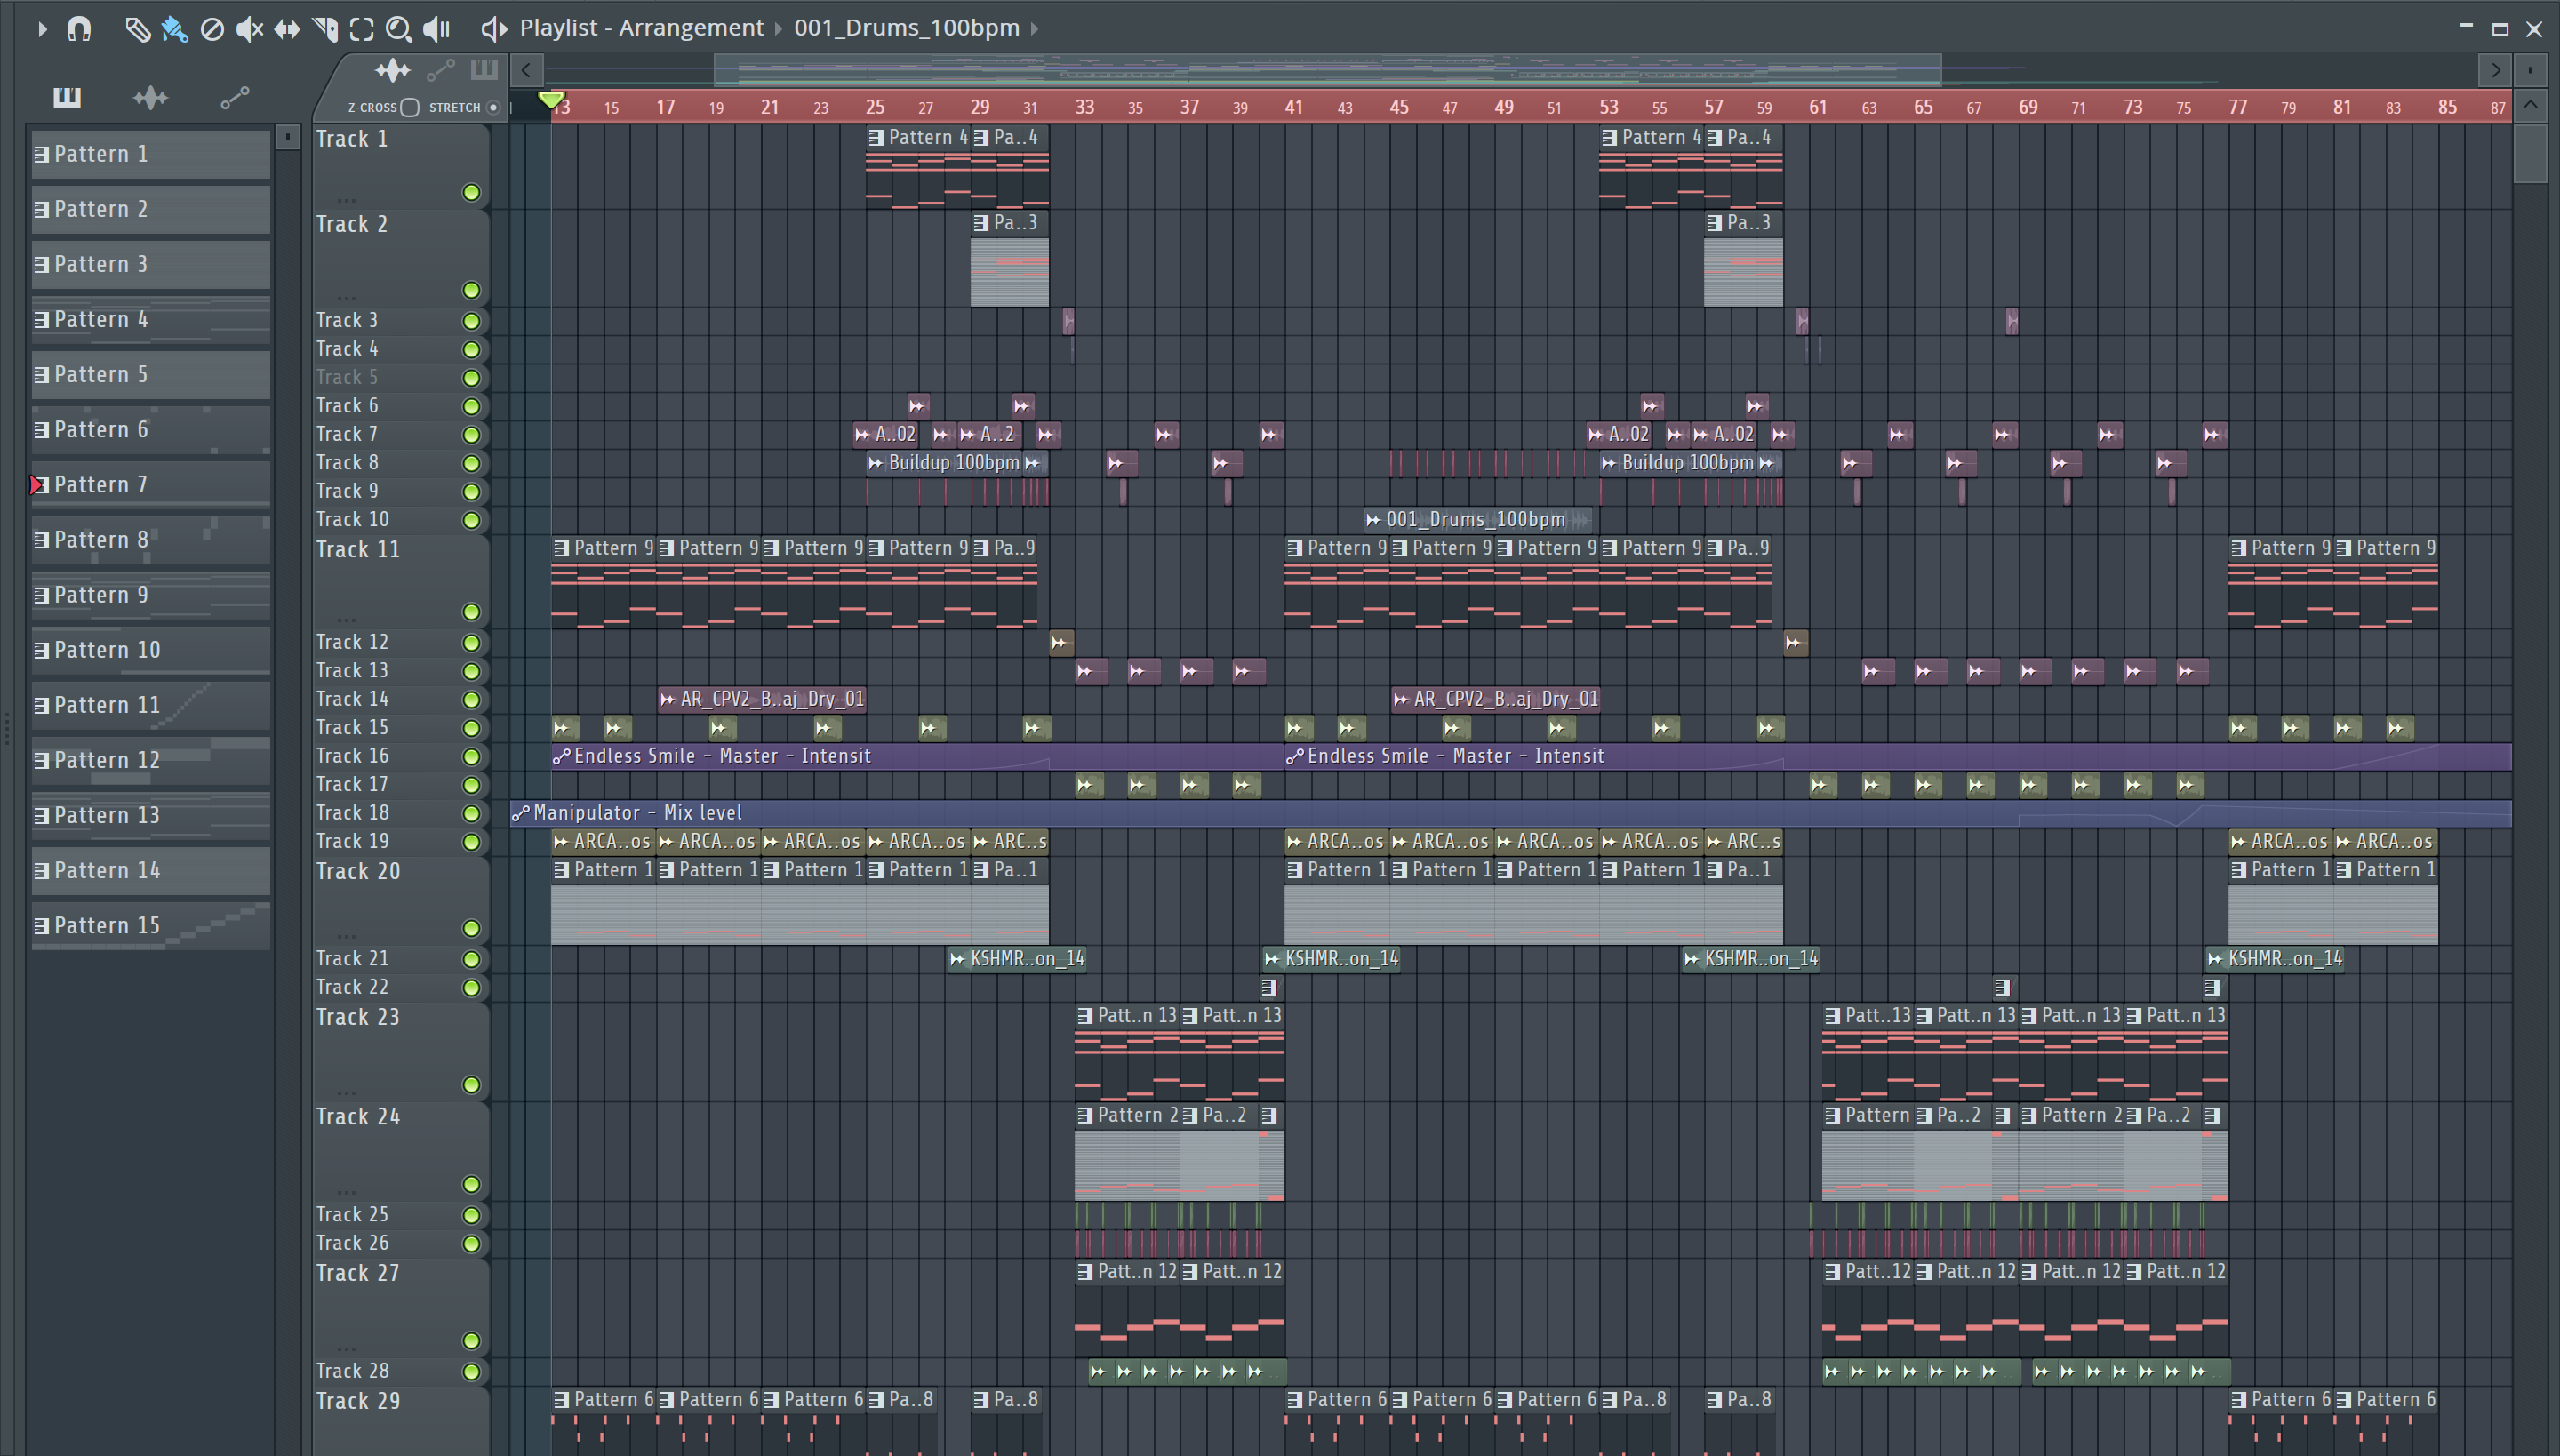Click the vertical scrollbar thumb
2560x1456 pixels.
coord(2530,152)
